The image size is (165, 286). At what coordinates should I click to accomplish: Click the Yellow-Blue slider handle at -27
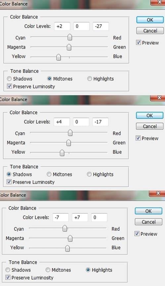(59, 57)
